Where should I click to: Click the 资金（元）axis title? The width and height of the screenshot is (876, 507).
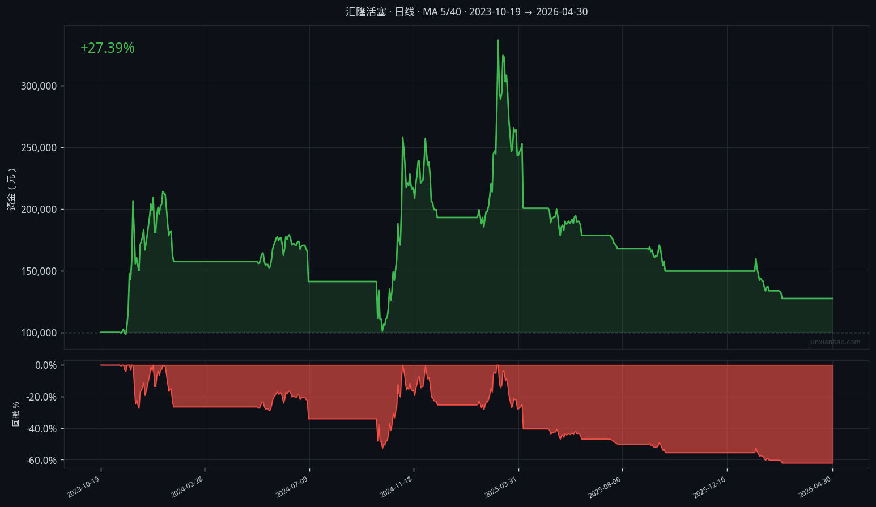[11, 189]
